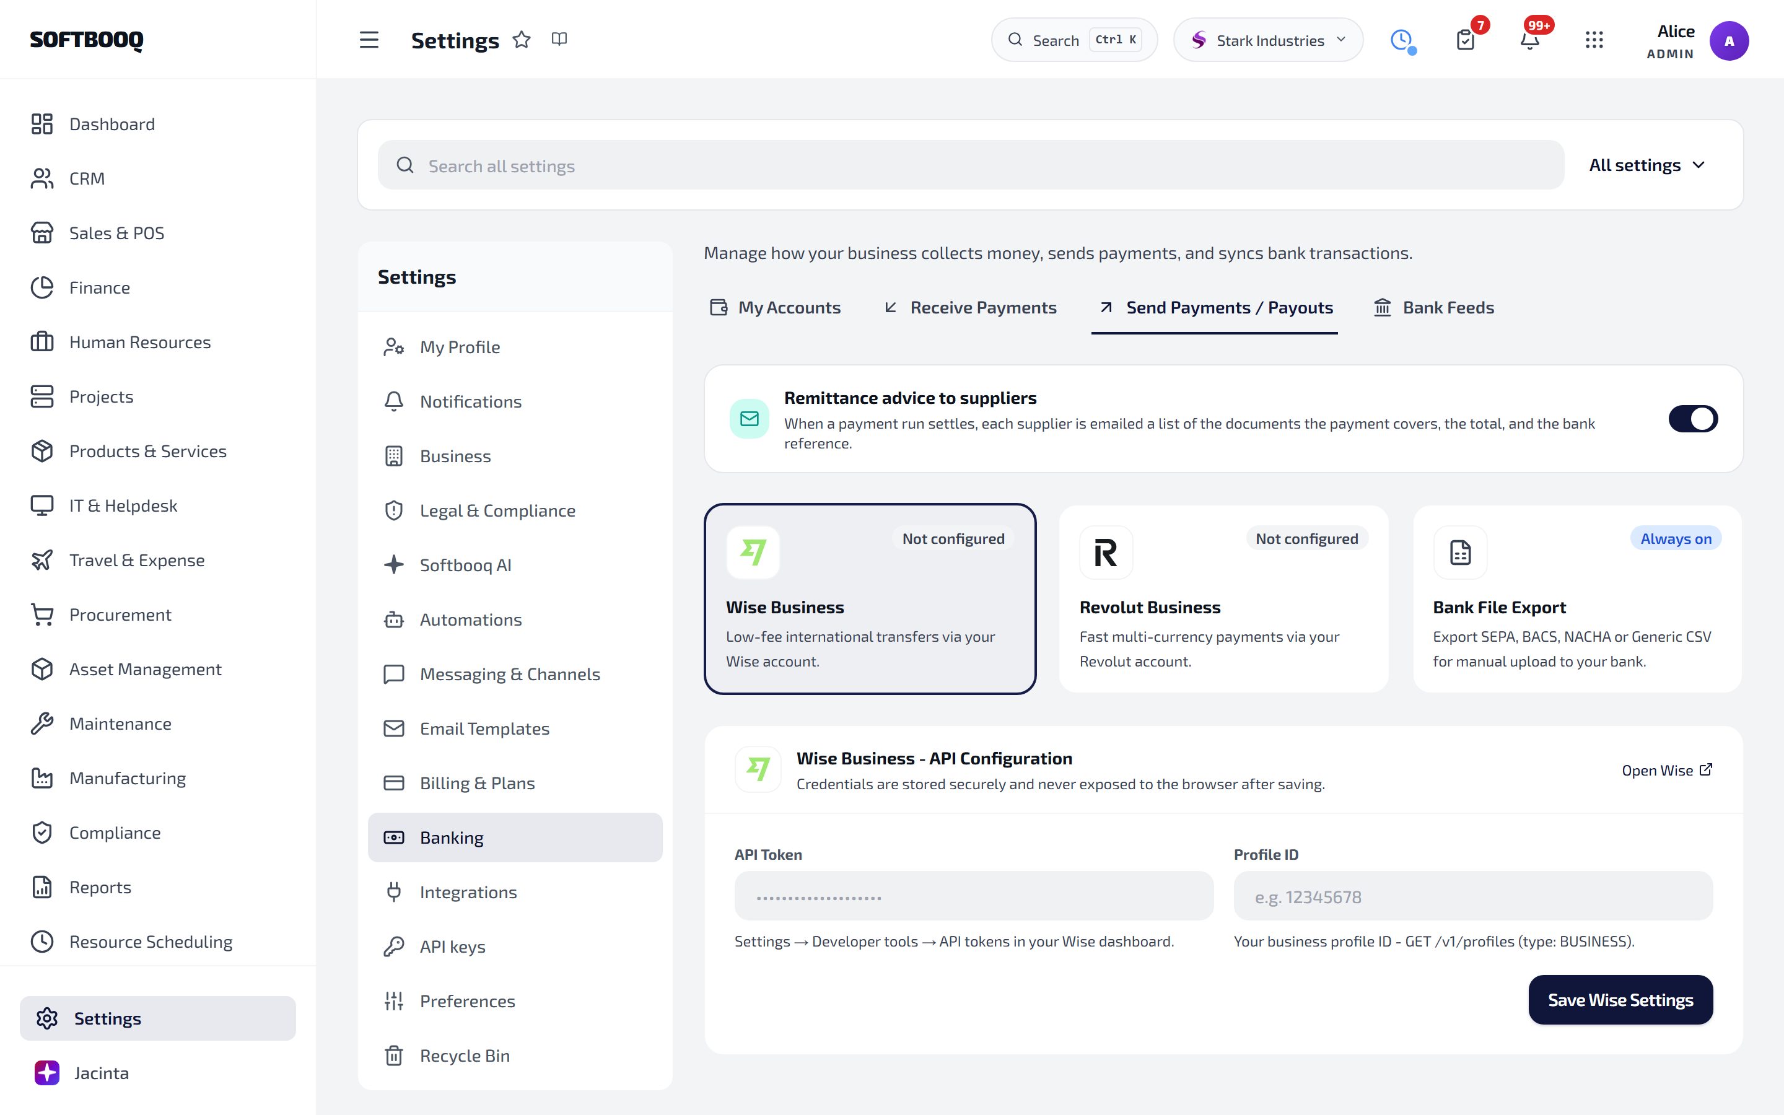Expand the Stark Industries company dropdown
Viewport: 1784px width, 1115px height.
pyautogui.click(x=1268, y=40)
